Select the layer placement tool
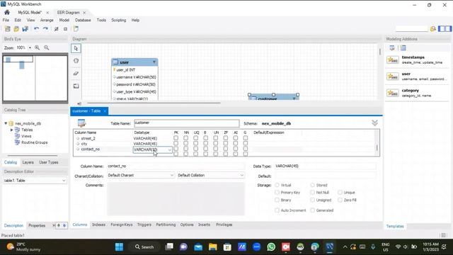The height and width of the screenshot is (255, 453). [x=76, y=86]
